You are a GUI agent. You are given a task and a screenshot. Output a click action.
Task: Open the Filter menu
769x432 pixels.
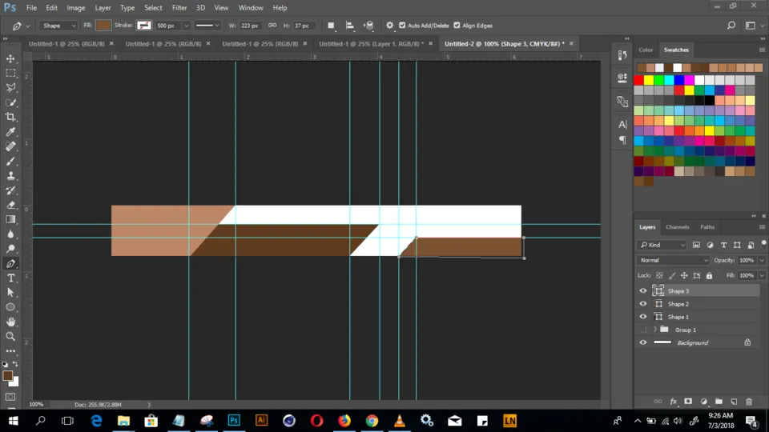(179, 8)
